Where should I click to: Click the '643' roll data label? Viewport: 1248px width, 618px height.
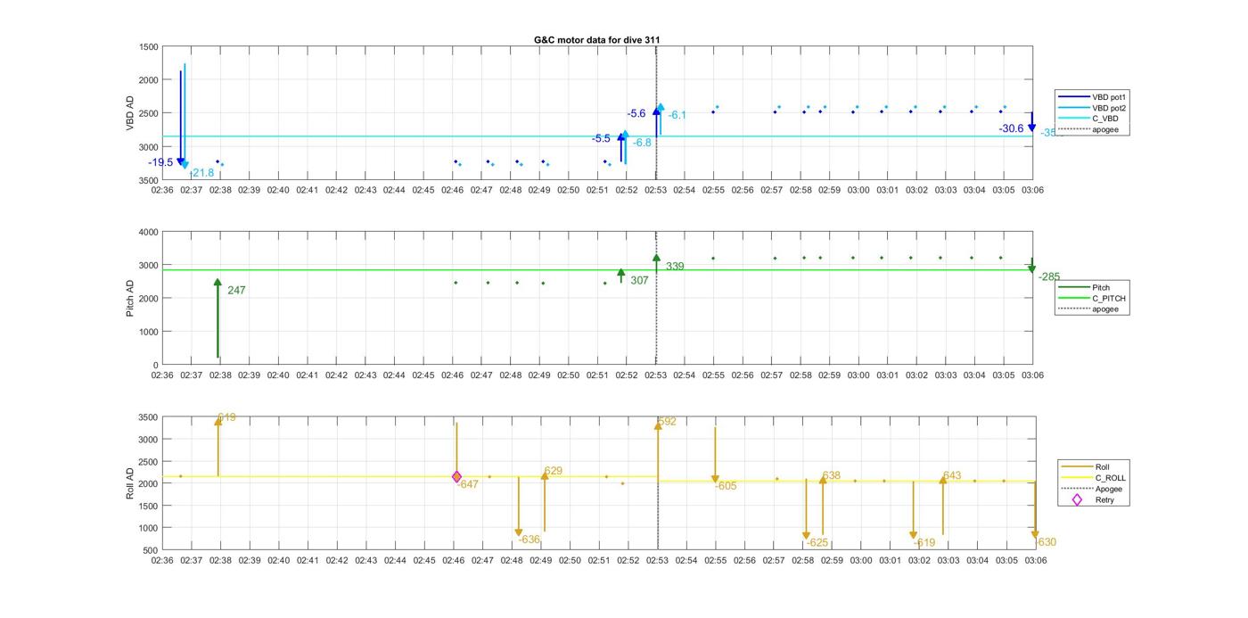tap(952, 475)
